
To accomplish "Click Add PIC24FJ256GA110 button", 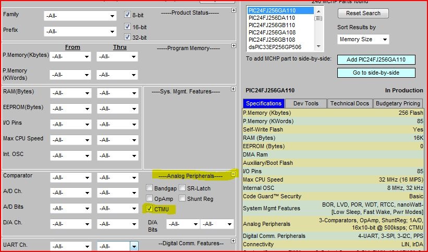I will [376, 59].
